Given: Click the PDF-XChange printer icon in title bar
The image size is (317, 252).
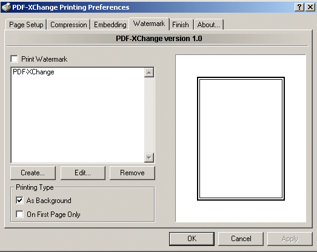Looking at the screenshot, I should tap(6, 7).
